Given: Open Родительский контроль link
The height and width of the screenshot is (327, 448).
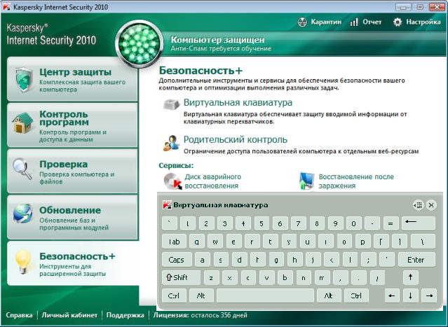Looking at the screenshot, I should coord(235,139).
